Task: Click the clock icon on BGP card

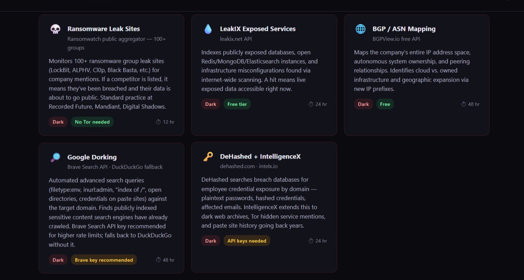Action: [x=463, y=104]
